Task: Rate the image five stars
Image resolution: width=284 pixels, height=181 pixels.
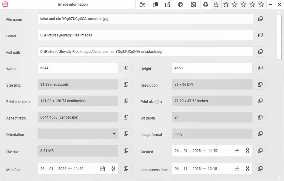Action: [260, 4]
